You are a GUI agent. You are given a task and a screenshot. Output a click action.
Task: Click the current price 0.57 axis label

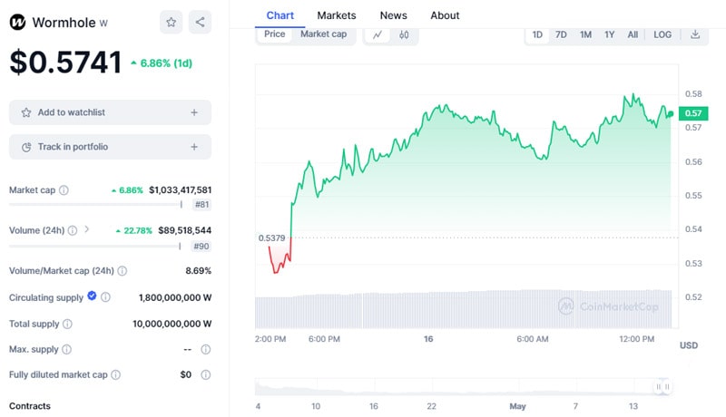pyautogui.click(x=693, y=113)
